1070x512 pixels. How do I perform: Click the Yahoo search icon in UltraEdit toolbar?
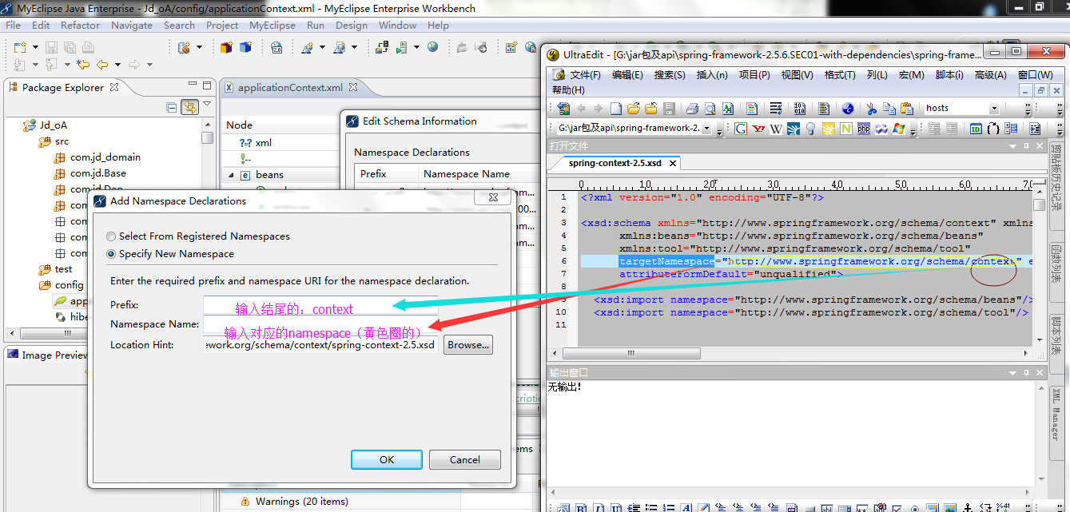[x=758, y=129]
